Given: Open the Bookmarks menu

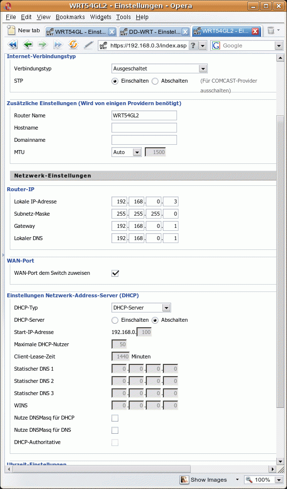Looking at the screenshot, I should (70, 17).
